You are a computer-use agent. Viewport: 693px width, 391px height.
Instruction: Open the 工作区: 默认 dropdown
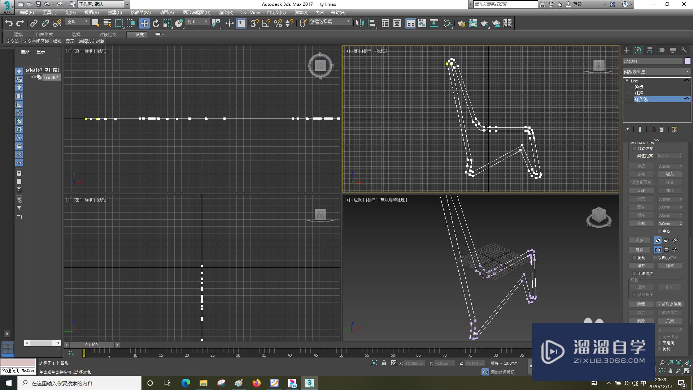coord(101,4)
